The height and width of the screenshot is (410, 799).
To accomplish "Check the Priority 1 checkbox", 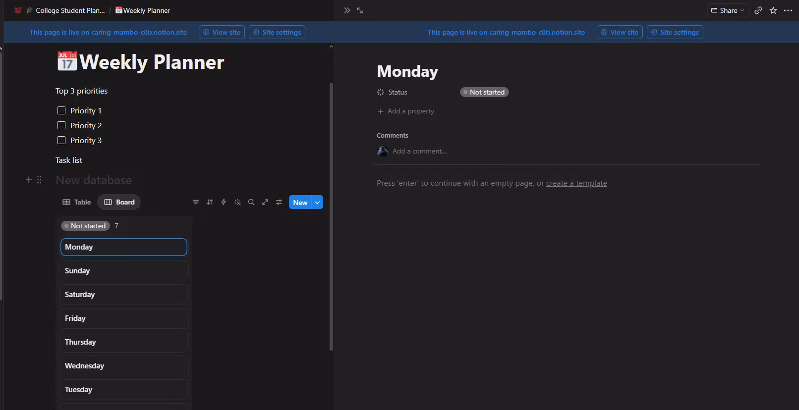I will pyautogui.click(x=61, y=110).
